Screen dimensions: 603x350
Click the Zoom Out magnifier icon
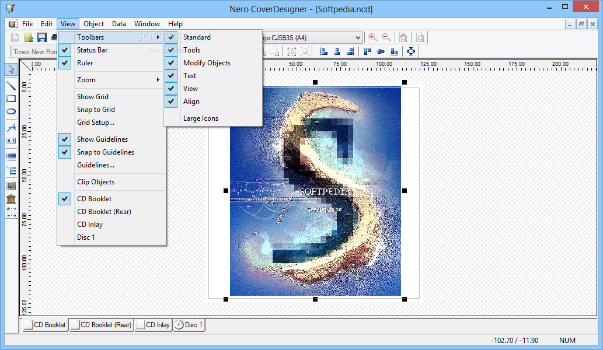[x=386, y=37]
